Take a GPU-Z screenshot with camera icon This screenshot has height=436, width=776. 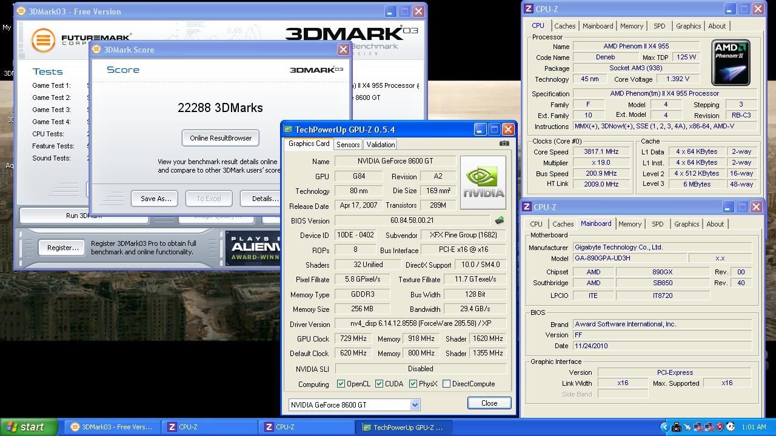tap(504, 144)
